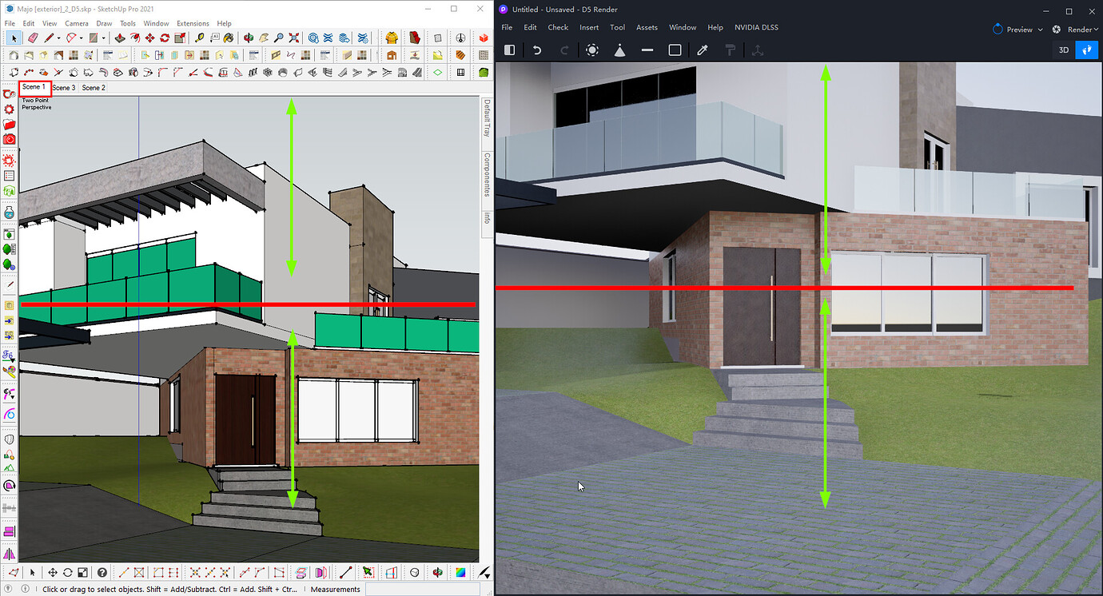Click the rainbow color swatch in bottom toolbar
The width and height of the screenshot is (1103, 596).
[x=461, y=572]
